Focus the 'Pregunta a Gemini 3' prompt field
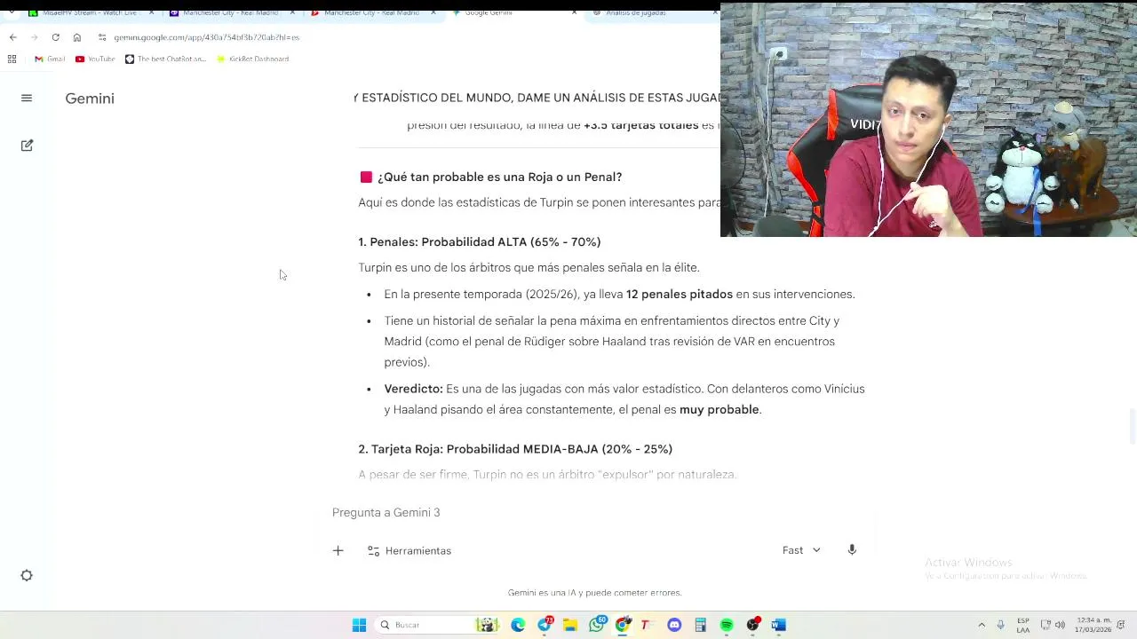The height and width of the screenshot is (639, 1137). pos(595,513)
